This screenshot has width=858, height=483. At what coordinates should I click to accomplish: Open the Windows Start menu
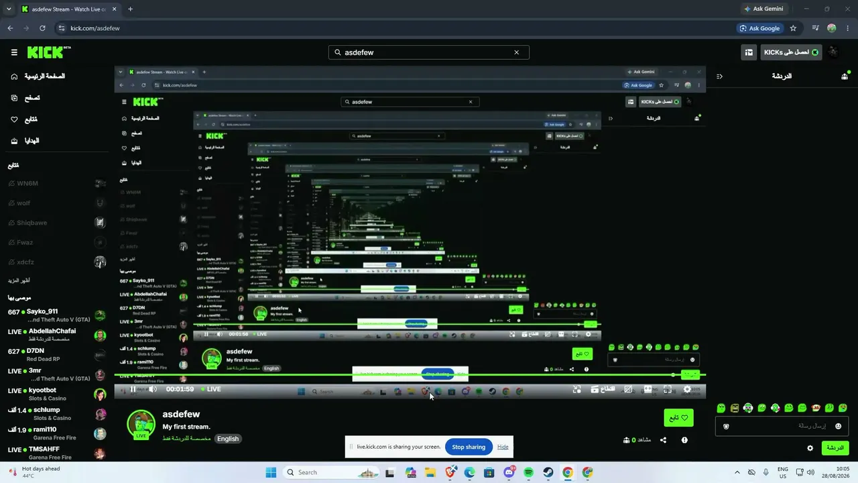[271, 472]
